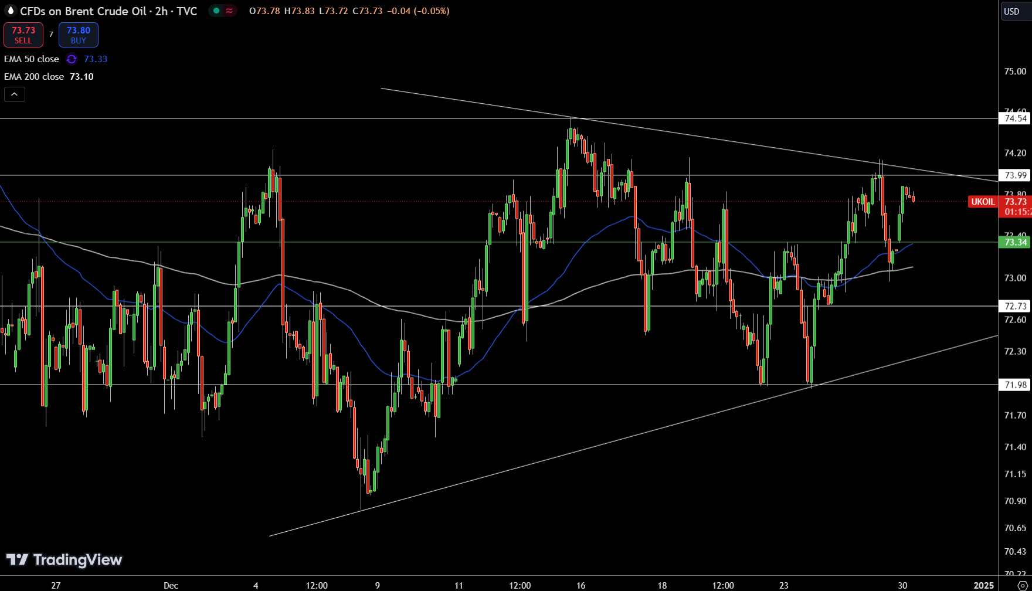
Task: Click the 71.15 price axis label
Action: (1015, 474)
